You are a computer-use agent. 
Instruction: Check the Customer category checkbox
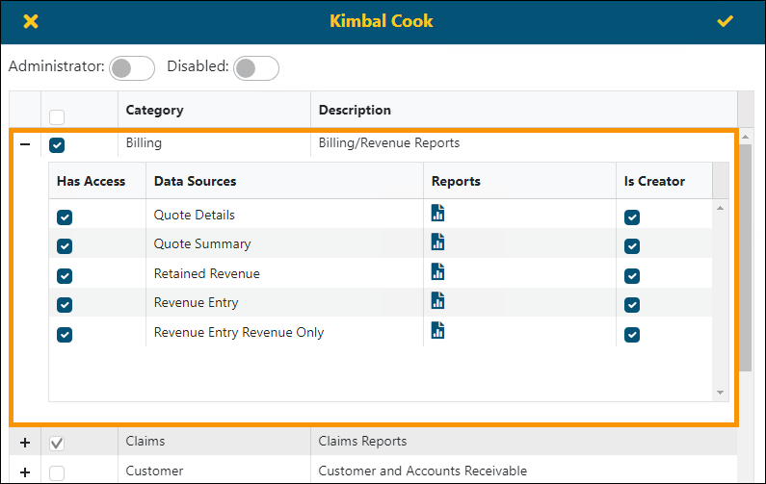tap(57, 472)
